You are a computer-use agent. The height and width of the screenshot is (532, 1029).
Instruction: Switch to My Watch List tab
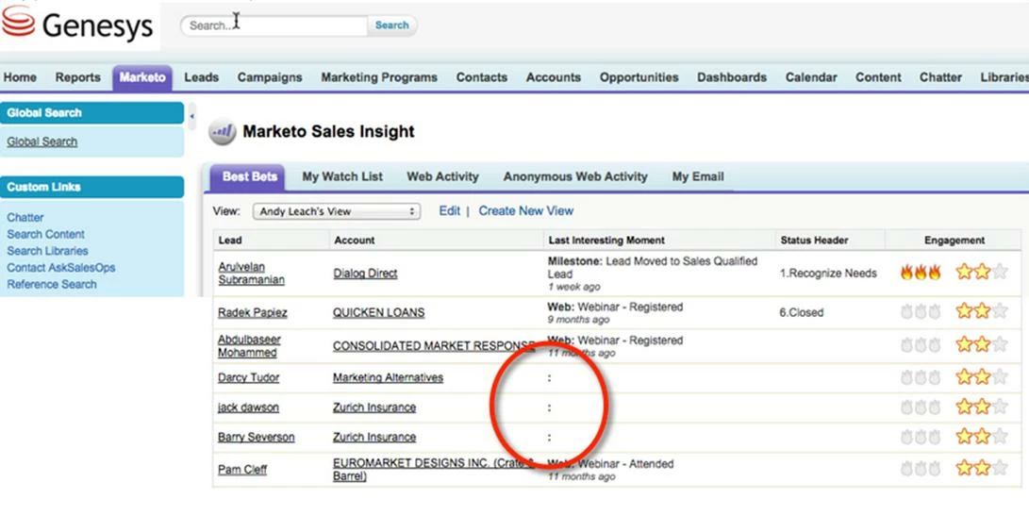coord(342,177)
